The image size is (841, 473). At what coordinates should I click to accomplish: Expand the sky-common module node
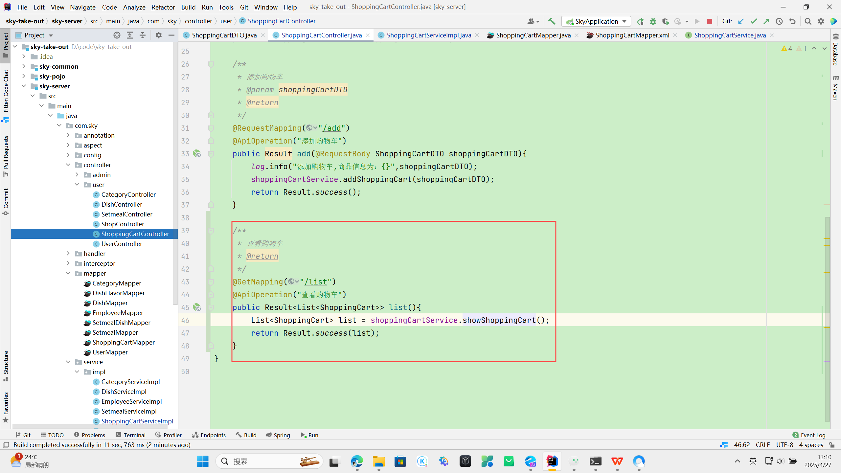[24, 66]
